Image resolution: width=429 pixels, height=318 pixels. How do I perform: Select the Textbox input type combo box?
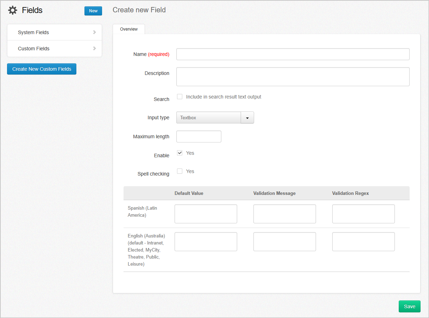(x=208, y=118)
